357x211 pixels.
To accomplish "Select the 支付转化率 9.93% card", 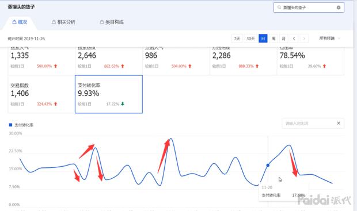I will click(x=109, y=94).
